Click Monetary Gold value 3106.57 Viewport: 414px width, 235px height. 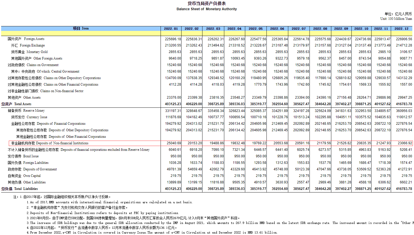click(406, 52)
